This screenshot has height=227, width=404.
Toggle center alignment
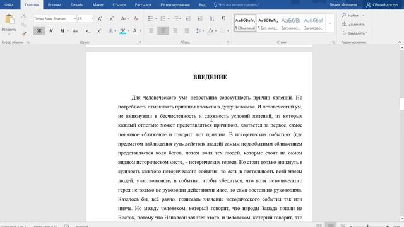click(x=163, y=31)
